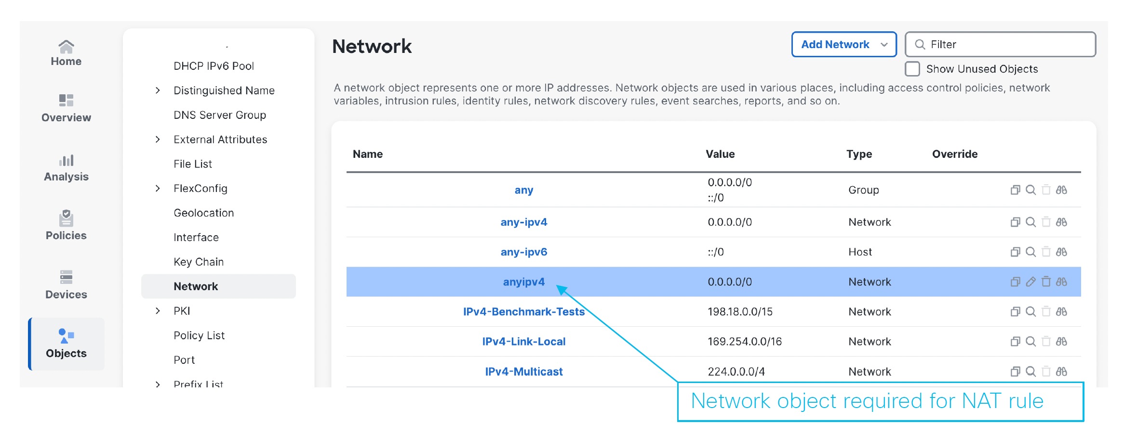The width and height of the screenshot is (1124, 435).
Task: Enable Show Unused Objects checkbox
Action: (x=912, y=69)
